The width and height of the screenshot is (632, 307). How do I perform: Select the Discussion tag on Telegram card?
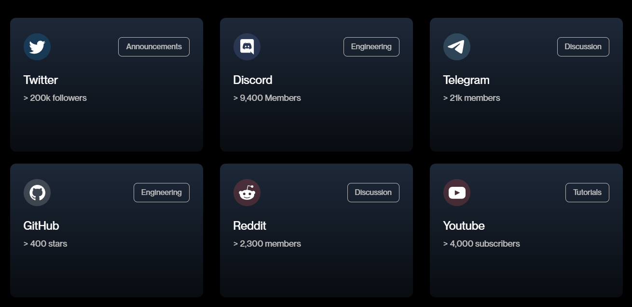click(583, 47)
